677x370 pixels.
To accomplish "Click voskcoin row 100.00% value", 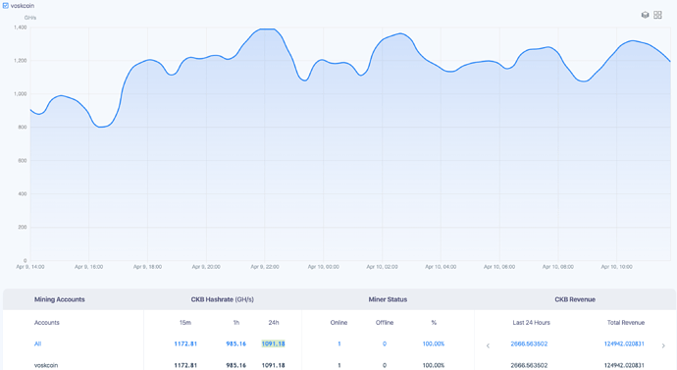I will pyautogui.click(x=434, y=365).
